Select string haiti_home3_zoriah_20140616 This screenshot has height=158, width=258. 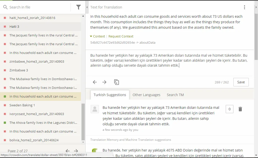pos(40,18)
